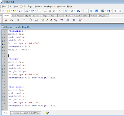This screenshot has width=124, height=116.
Task: Switch to the [Favorites] tab
Action: (104, 16)
